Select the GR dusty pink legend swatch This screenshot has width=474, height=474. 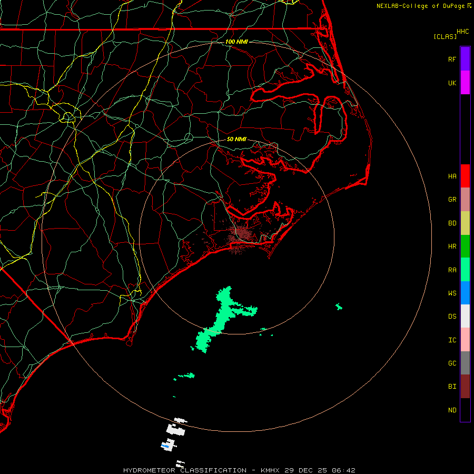tap(465, 200)
